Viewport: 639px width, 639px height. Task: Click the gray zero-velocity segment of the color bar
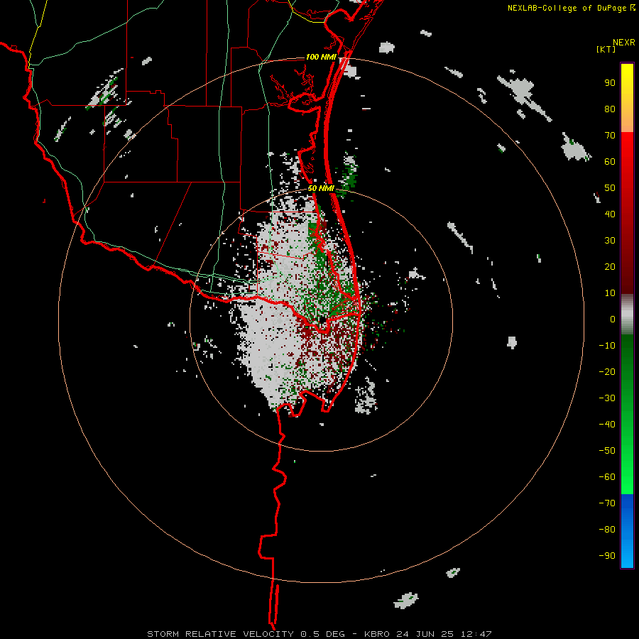tap(627, 315)
